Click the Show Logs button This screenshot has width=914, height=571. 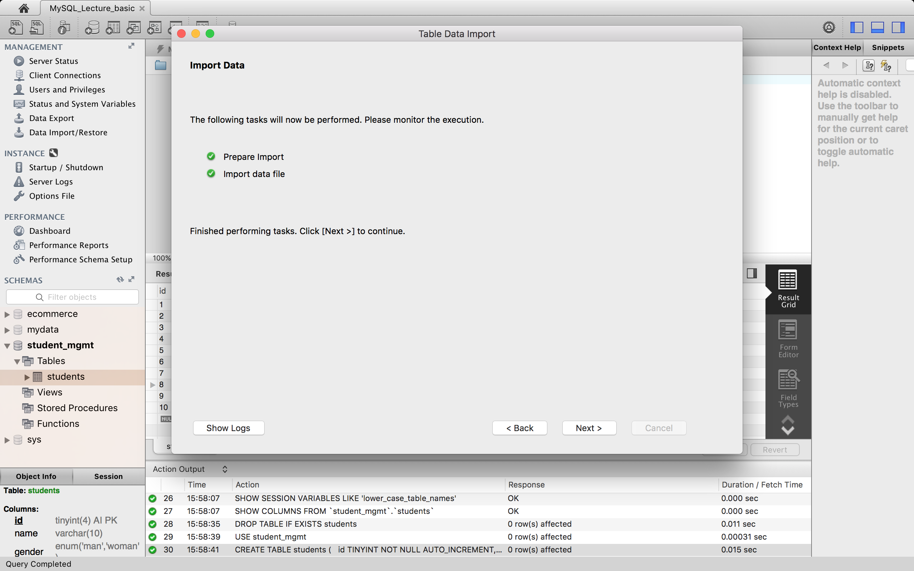[x=228, y=428]
